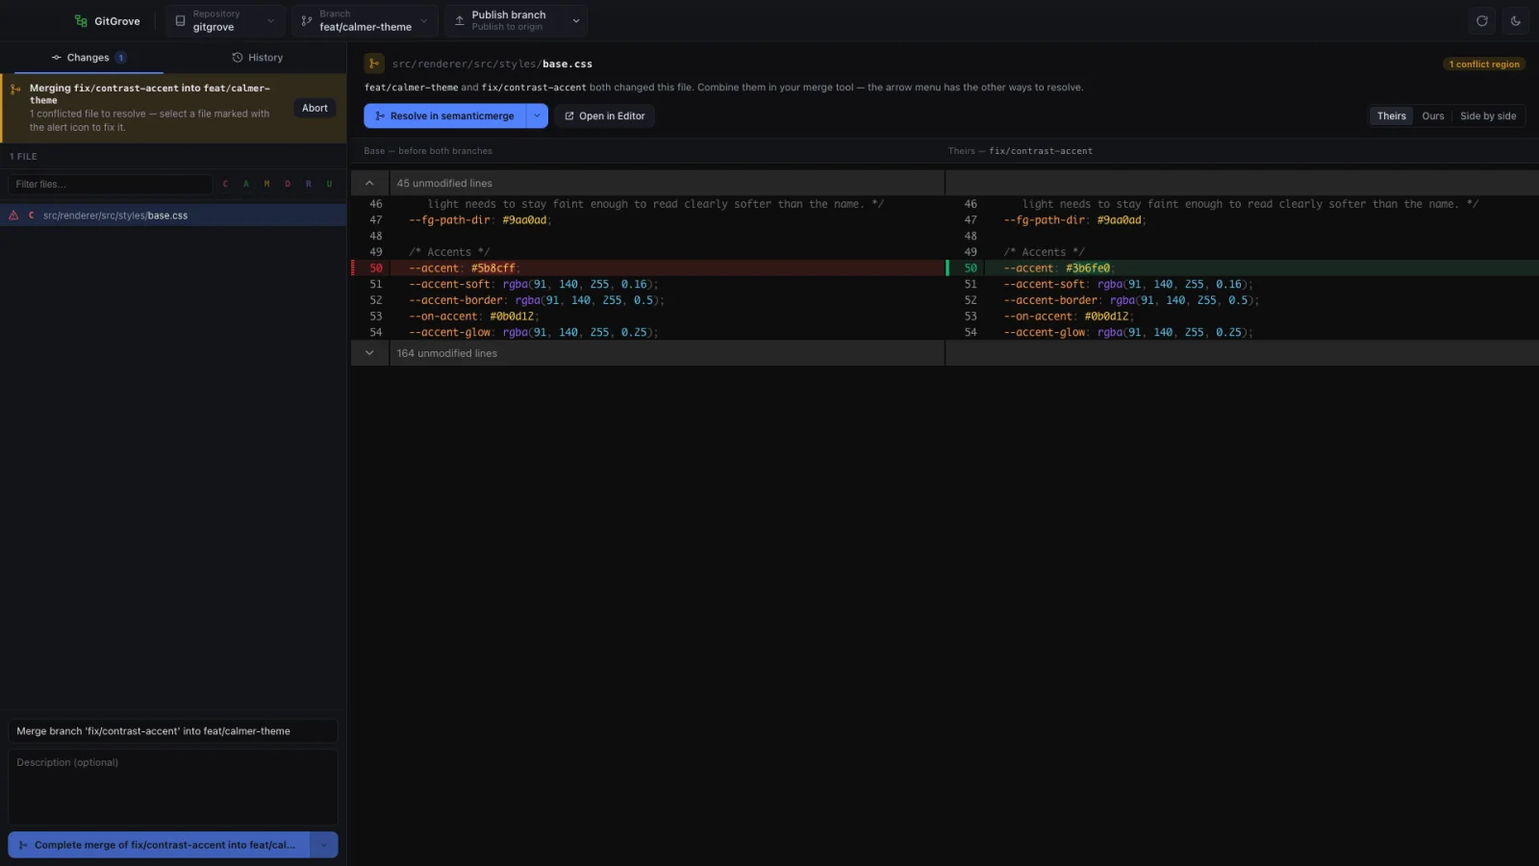Open the Branch feat/calmer-theme dropdown
1539x866 pixels.
366,20
